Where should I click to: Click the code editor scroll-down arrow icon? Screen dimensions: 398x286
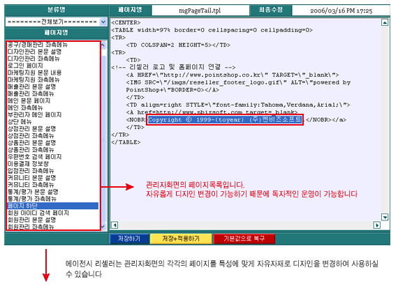click(x=385, y=217)
